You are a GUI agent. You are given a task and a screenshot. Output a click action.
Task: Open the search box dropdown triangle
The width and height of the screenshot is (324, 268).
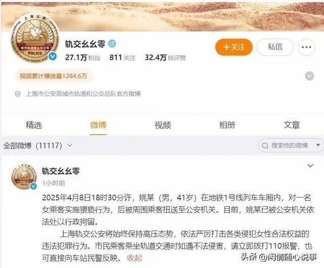tap(318, 145)
